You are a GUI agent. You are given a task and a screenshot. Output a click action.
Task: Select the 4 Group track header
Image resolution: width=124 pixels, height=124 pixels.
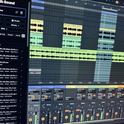[x=71, y=87]
